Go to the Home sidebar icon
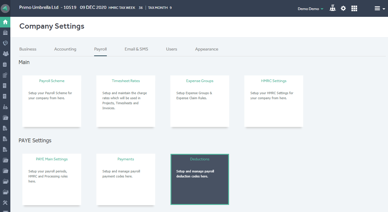 click(x=5, y=22)
